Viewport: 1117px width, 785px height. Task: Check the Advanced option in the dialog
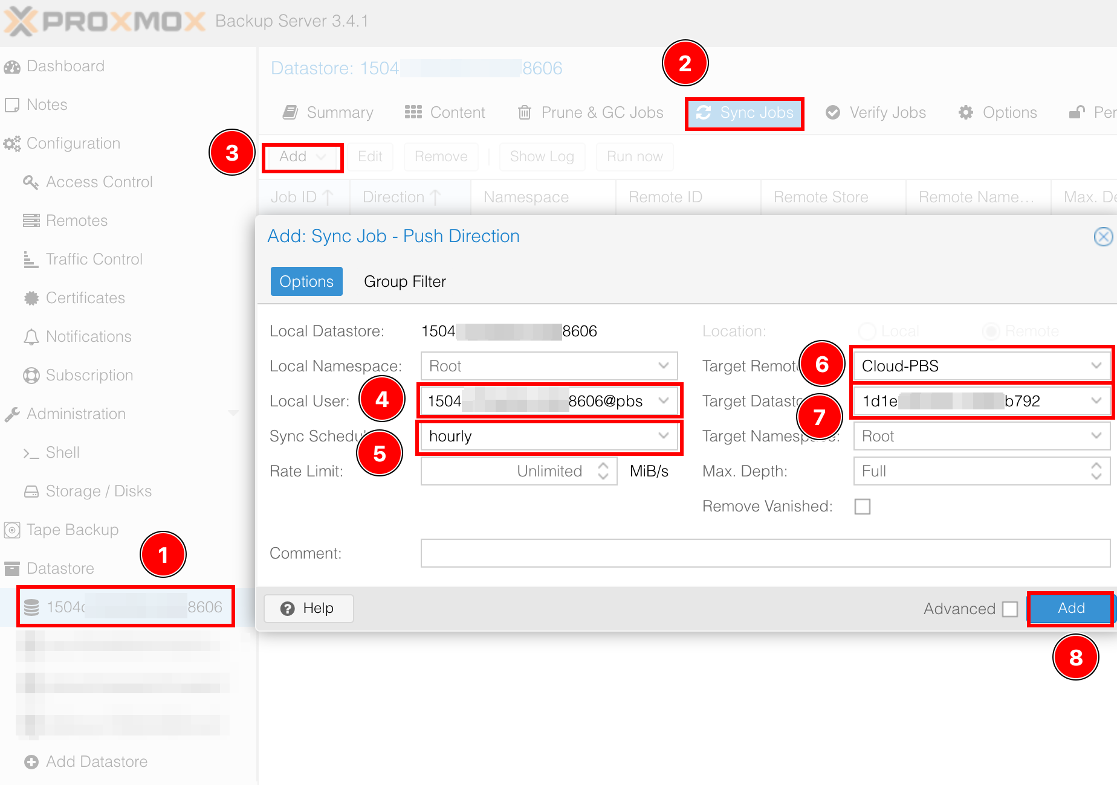click(1010, 609)
